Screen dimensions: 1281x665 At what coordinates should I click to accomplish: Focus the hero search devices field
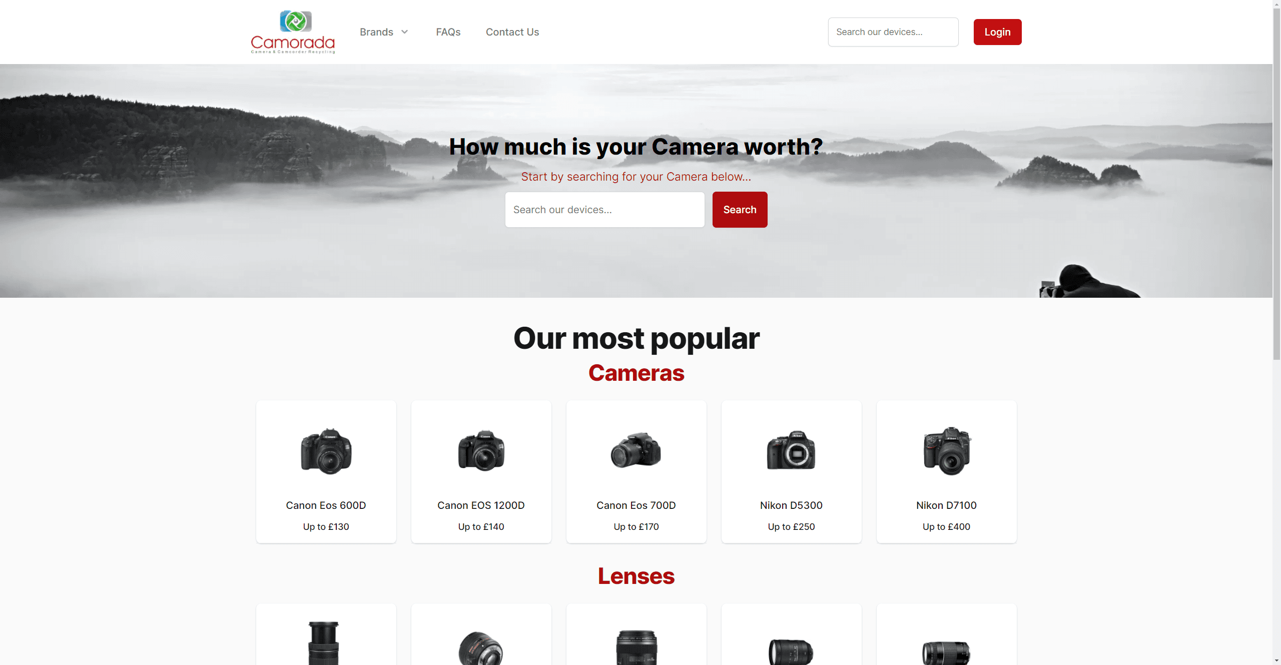(604, 210)
